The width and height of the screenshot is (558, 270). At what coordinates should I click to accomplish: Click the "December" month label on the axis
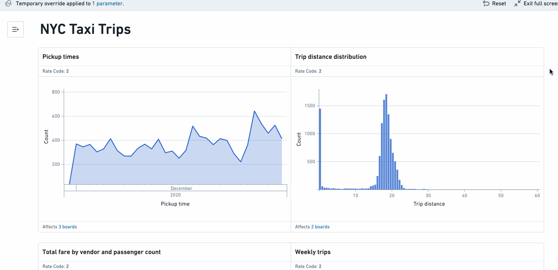point(182,188)
